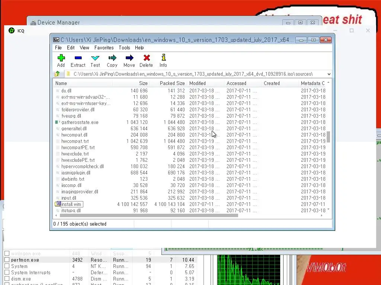Click the 7z icon in title bar
This screenshot has width=381, height=285.
[x=56, y=40]
